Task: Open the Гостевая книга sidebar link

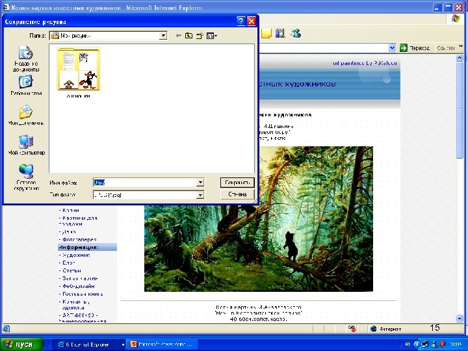Action: pyautogui.click(x=83, y=294)
